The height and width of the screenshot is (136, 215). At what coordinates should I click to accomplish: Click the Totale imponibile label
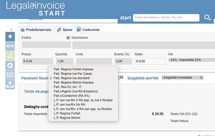coord(36,114)
